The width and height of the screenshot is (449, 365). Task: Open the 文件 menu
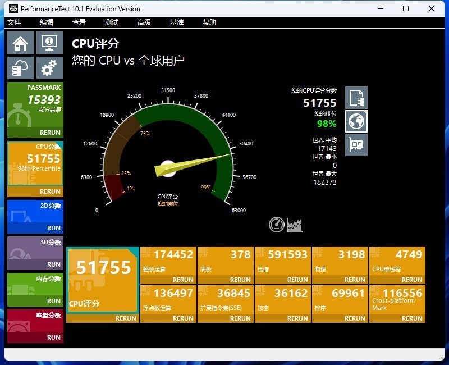tap(14, 22)
